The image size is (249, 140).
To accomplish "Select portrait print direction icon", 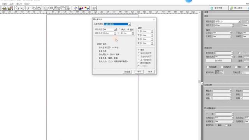I will 217,72.
